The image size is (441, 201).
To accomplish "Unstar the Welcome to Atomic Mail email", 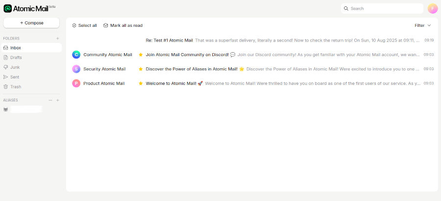I will pos(141,83).
